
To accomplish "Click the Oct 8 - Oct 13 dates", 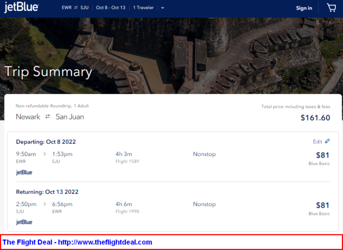I will [x=111, y=8].
